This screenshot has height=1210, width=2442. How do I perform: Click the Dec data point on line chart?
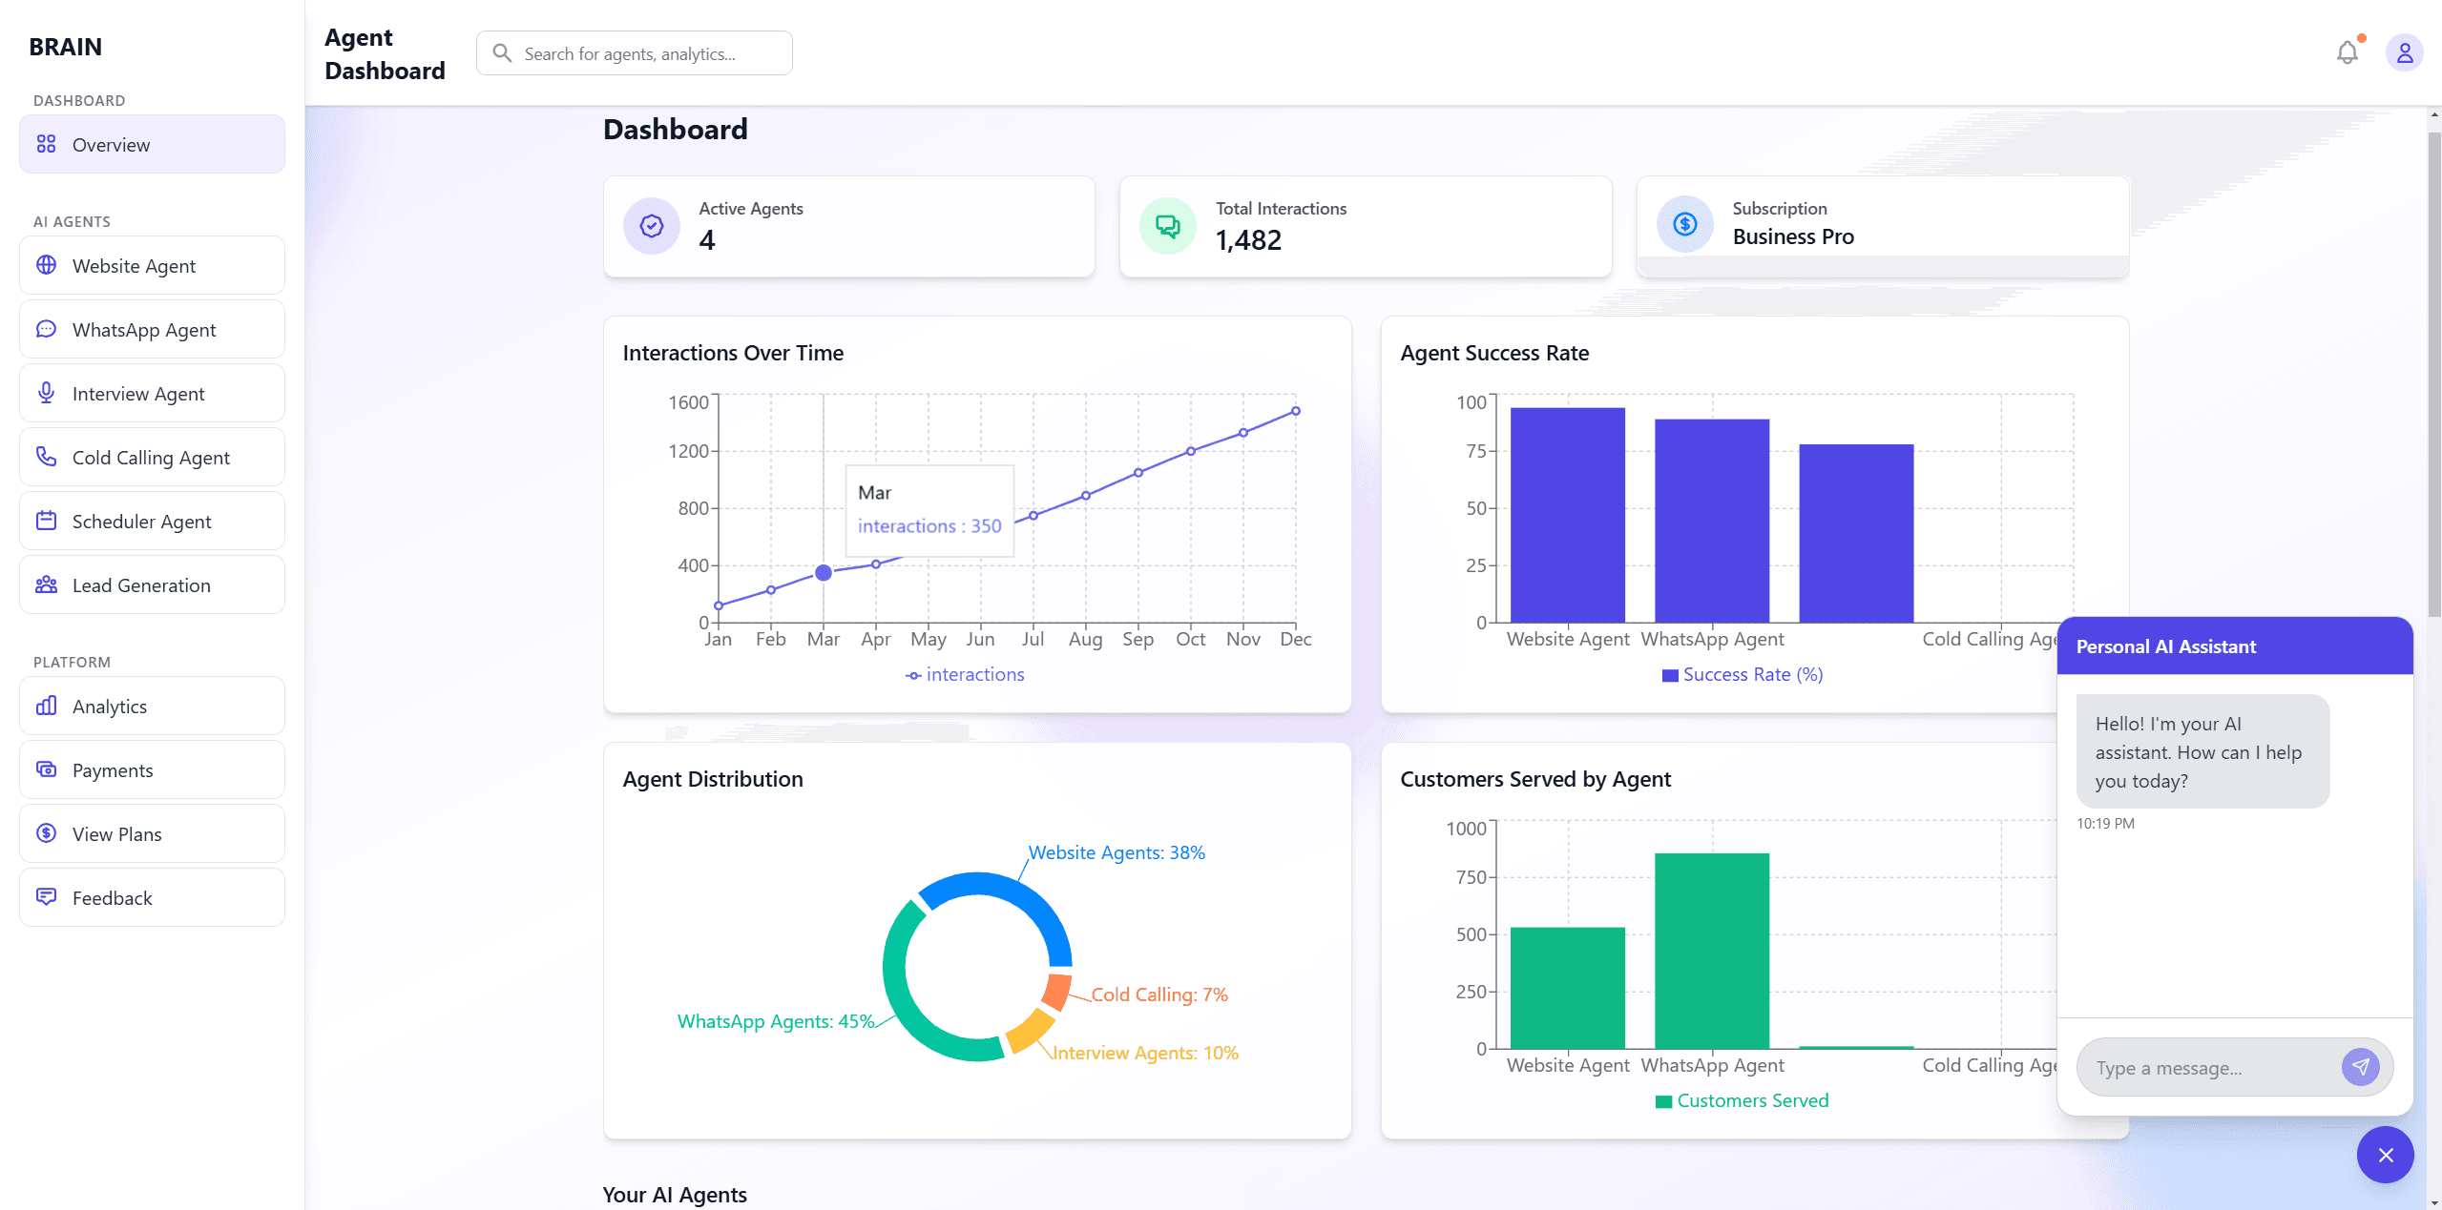click(1295, 411)
